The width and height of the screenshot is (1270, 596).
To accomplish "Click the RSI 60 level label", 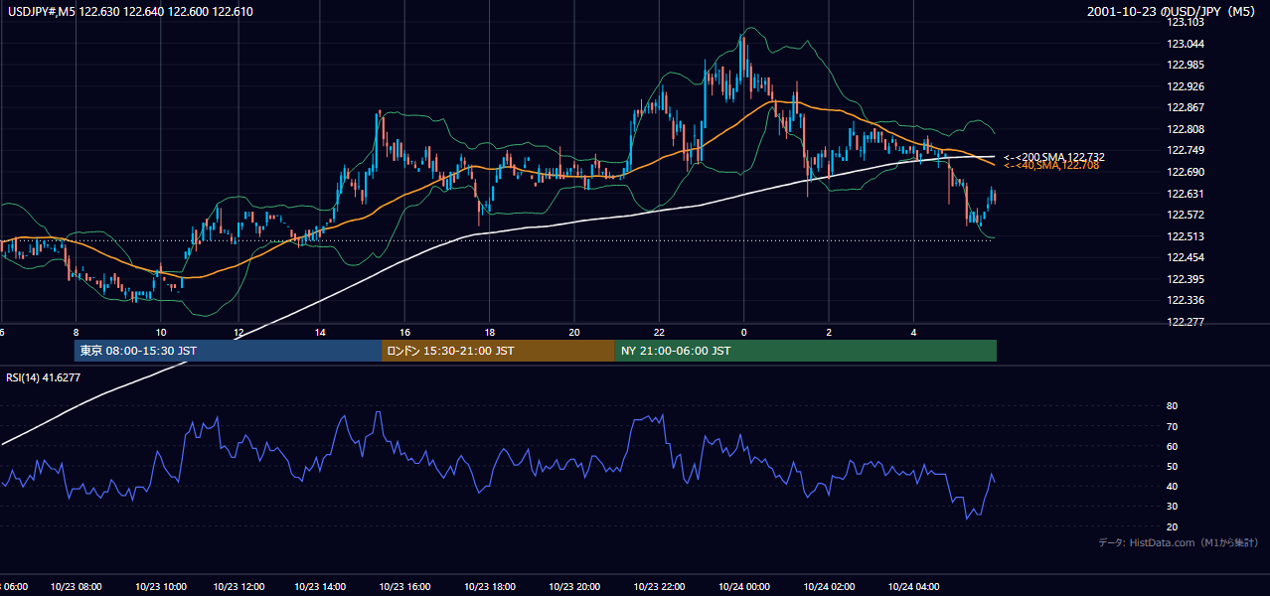I will pyautogui.click(x=1172, y=446).
